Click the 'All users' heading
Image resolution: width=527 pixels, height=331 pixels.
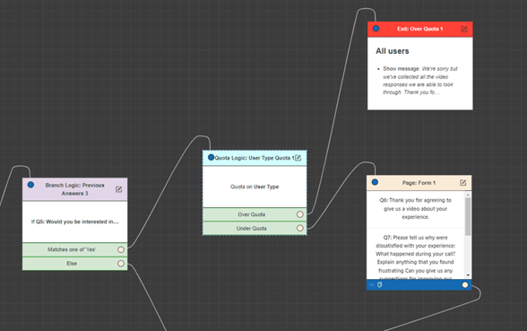click(393, 51)
